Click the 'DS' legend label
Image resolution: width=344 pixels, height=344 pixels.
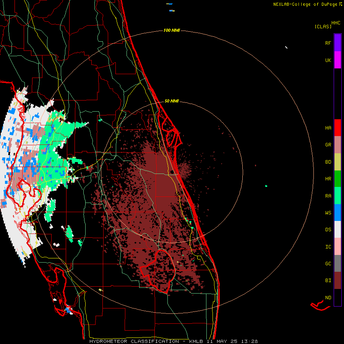tap(328, 230)
